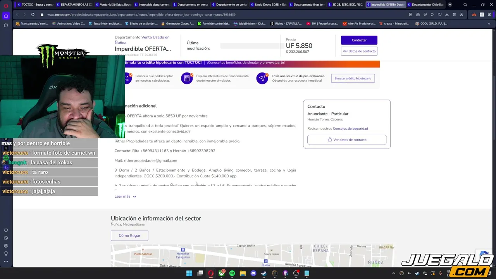Open Spotify from the taskbar
The width and height of the screenshot is (496, 279).
[x=232, y=273]
